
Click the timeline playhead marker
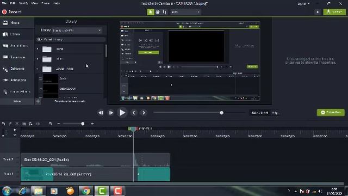click(133, 129)
